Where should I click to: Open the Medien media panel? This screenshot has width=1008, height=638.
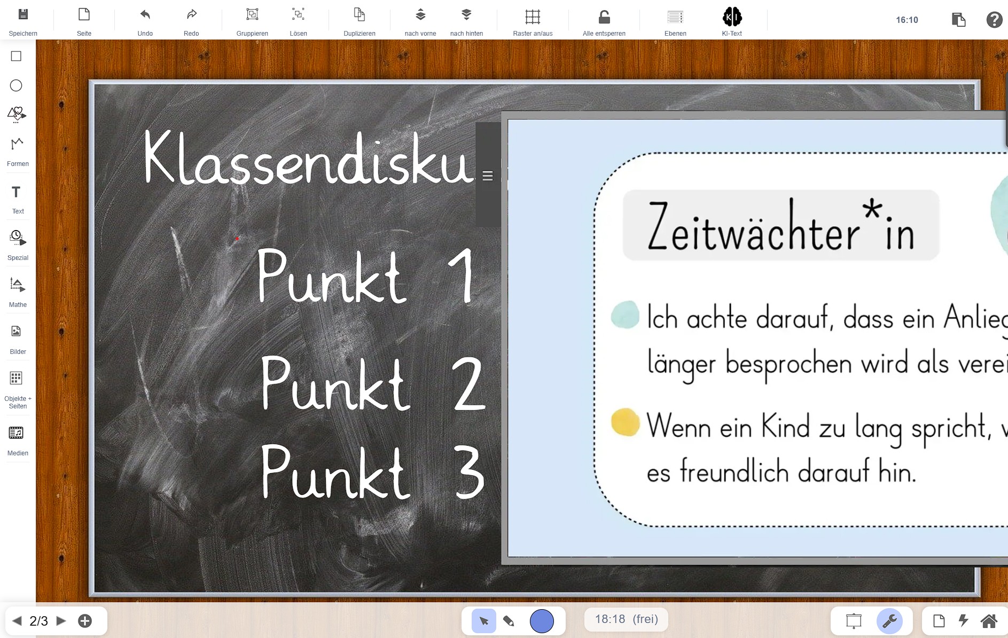(x=16, y=432)
